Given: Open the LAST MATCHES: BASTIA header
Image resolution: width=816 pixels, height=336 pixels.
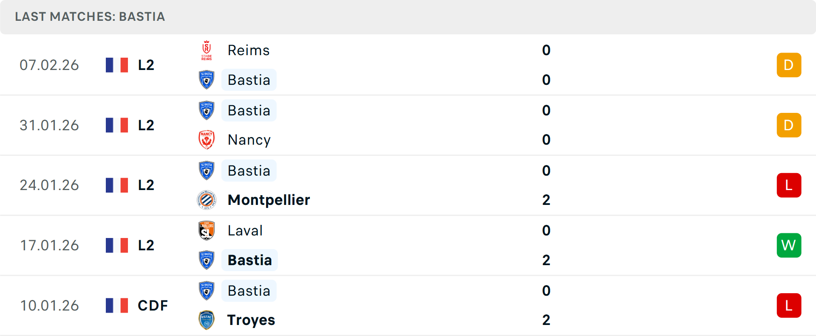Looking at the screenshot, I should [90, 17].
